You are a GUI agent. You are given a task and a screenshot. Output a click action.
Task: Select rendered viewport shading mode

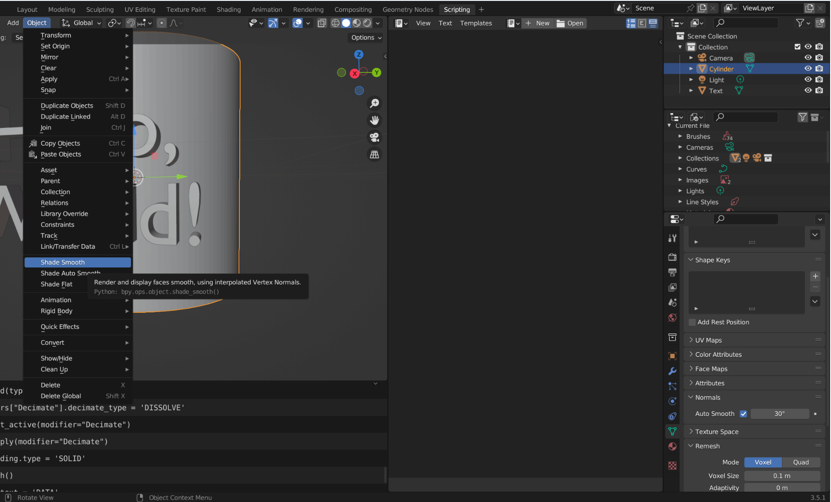pos(367,23)
